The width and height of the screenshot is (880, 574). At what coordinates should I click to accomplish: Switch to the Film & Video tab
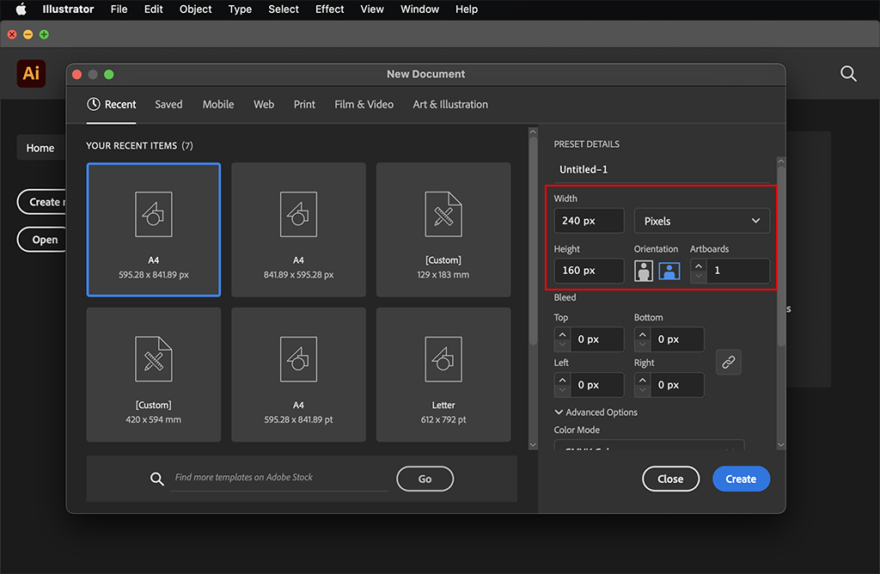(x=364, y=104)
